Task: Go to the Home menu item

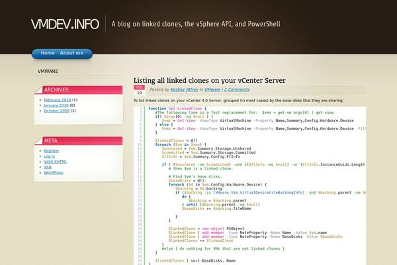Action: click(x=48, y=53)
